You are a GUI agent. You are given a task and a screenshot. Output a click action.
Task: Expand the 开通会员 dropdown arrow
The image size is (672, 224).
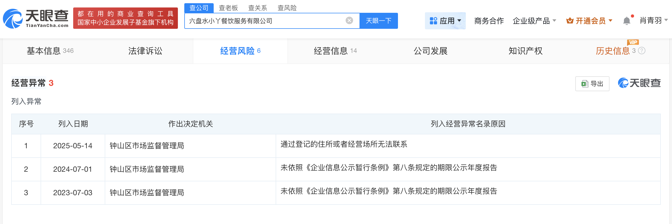click(610, 21)
